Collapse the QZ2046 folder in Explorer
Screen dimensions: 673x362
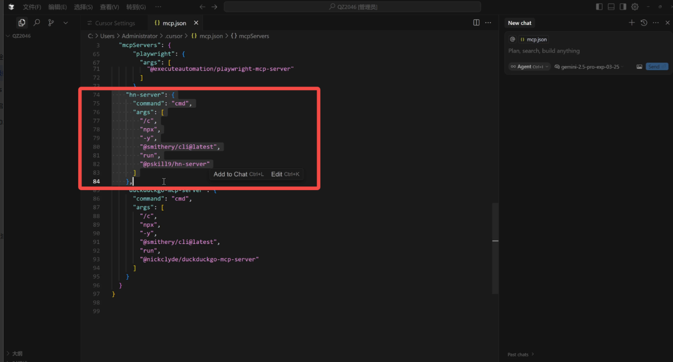8,35
